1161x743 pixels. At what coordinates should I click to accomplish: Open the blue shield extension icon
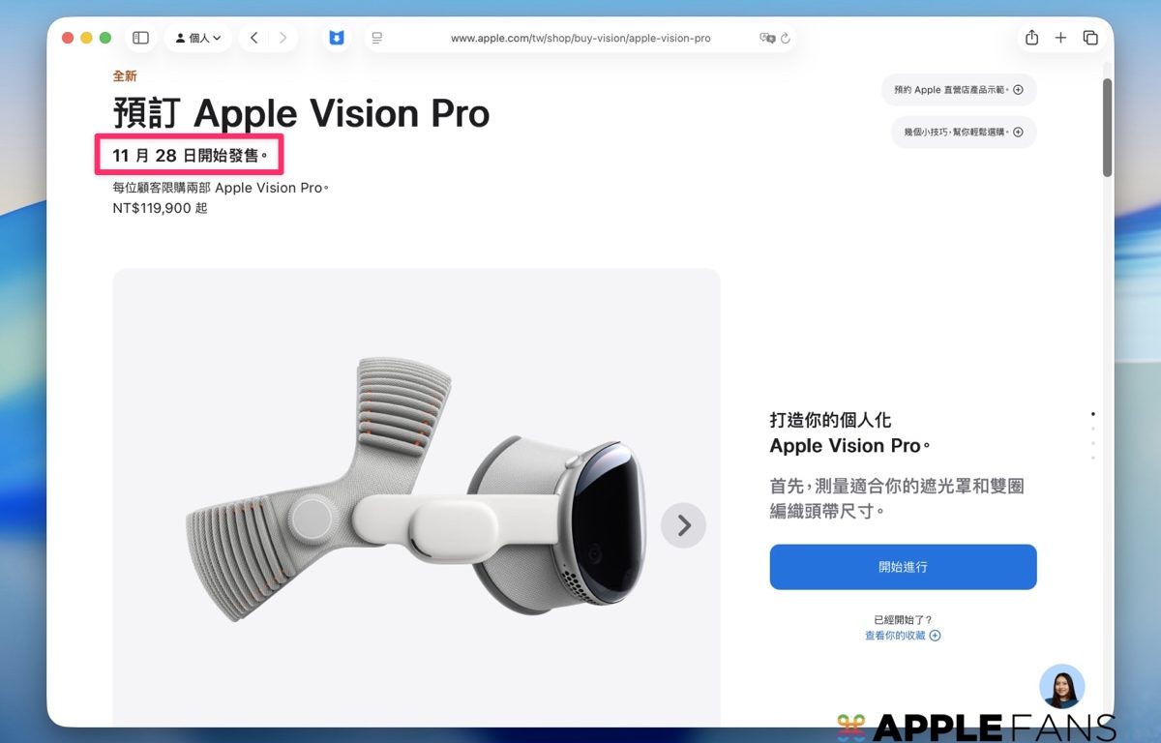click(x=336, y=38)
